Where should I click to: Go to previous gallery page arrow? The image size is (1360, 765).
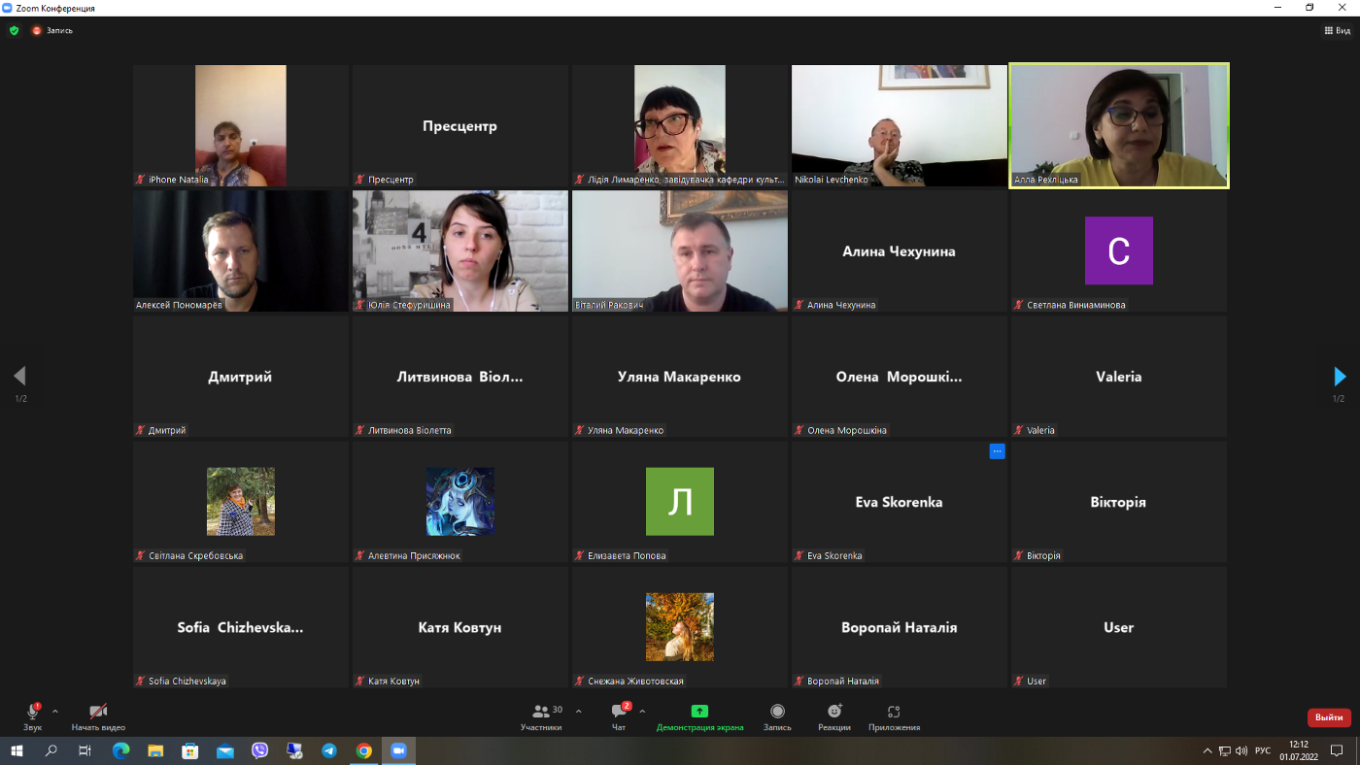(x=19, y=376)
